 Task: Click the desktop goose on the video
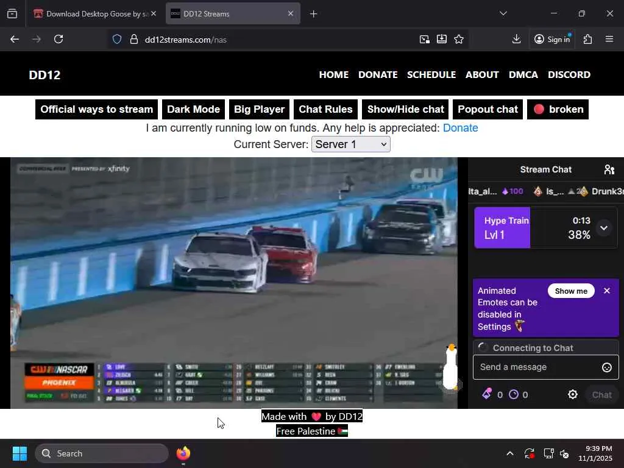pos(450,367)
